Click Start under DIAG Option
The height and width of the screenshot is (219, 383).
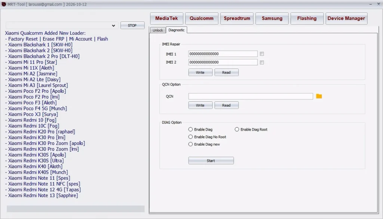[x=211, y=161]
